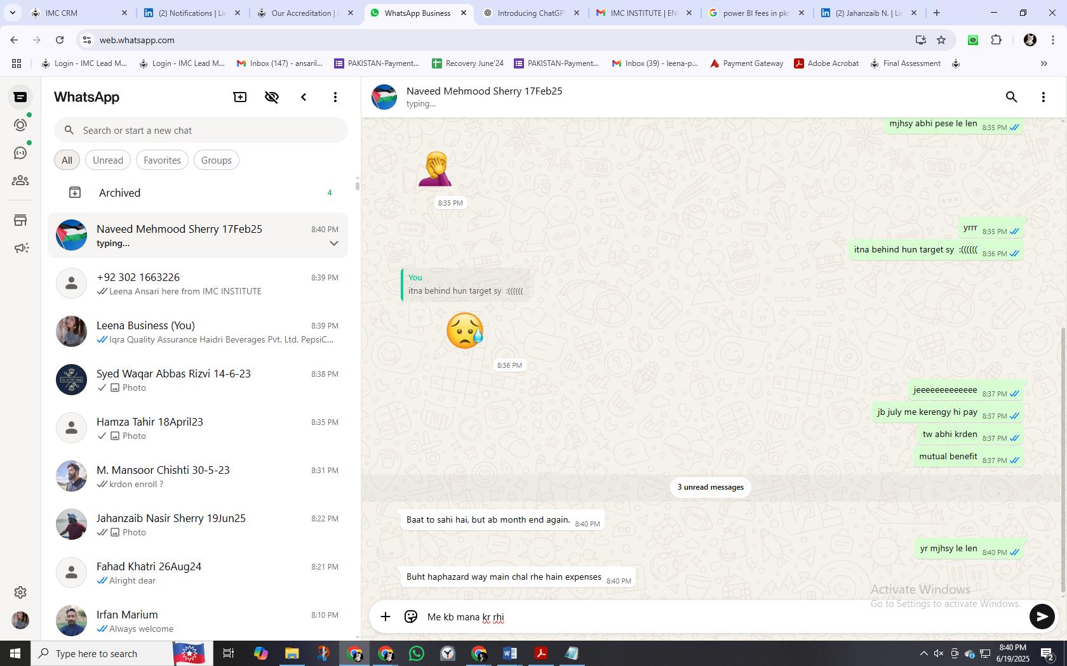The image size is (1067, 666).
Task: Open the emoji and sticker picker
Action: [411, 617]
